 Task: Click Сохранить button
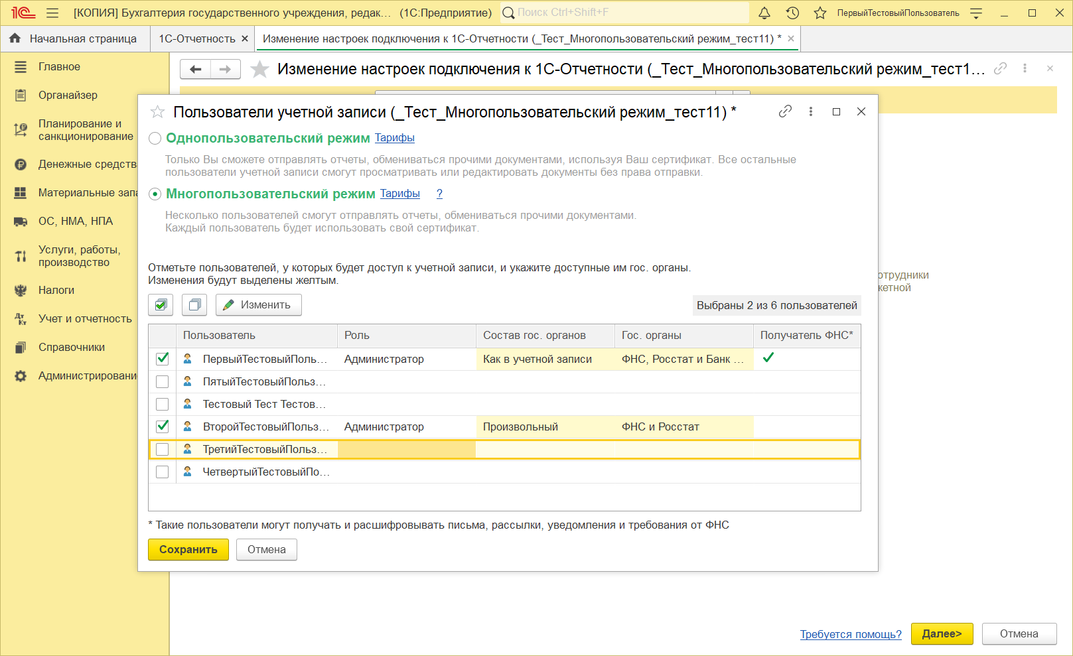point(188,549)
